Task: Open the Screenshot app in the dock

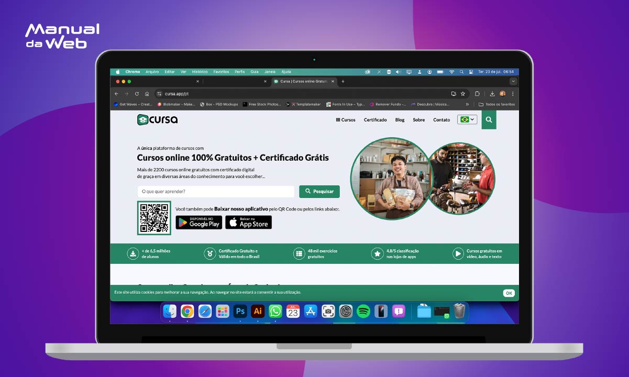Action: click(328, 311)
